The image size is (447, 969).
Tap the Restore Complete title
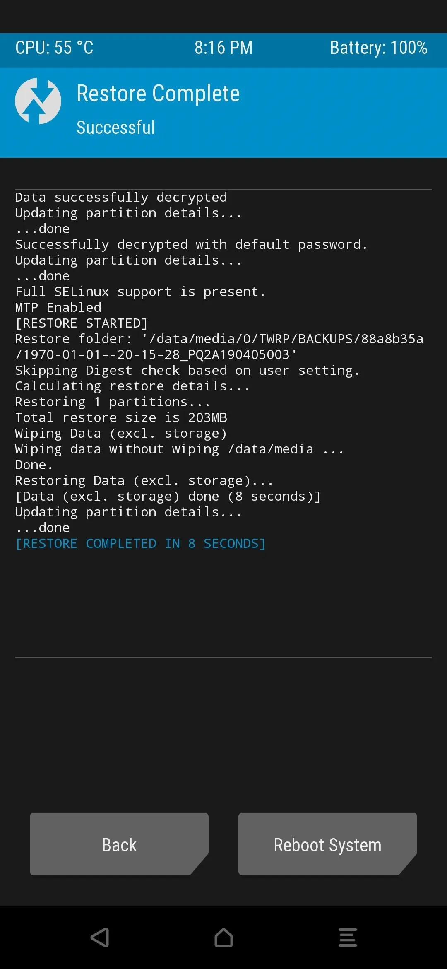tap(158, 94)
